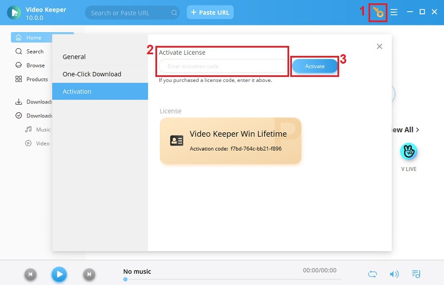Click the Paste URL button
444x285 pixels.
click(x=210, y=12)
